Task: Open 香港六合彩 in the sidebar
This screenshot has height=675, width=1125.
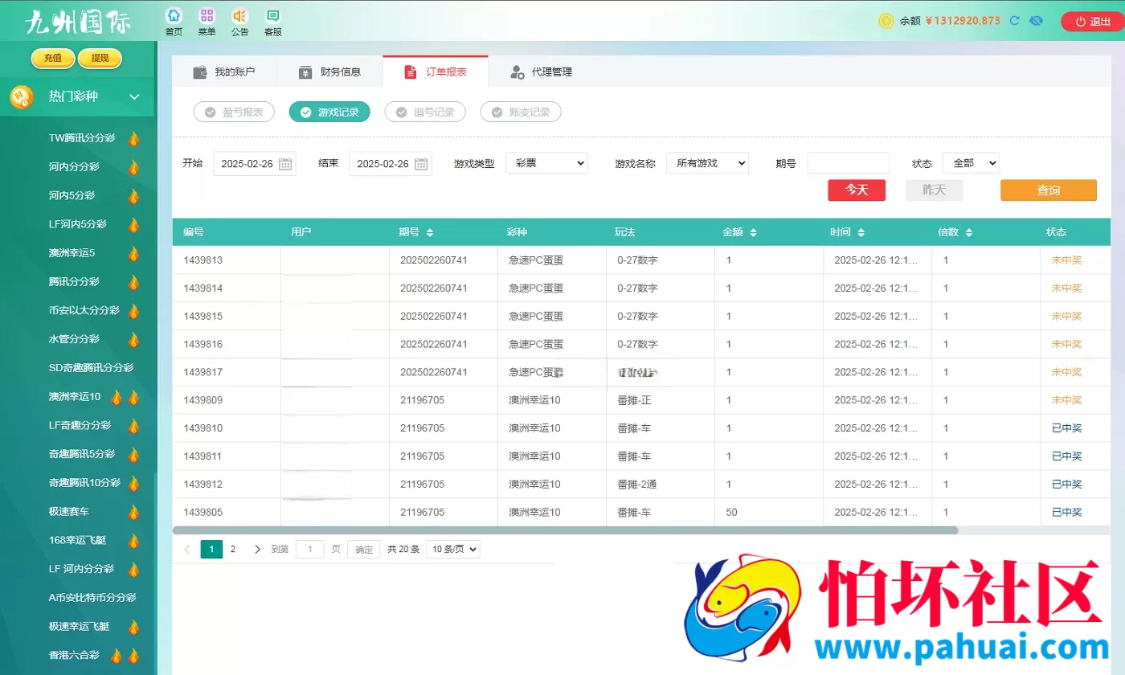Action: tap(74, 656)
